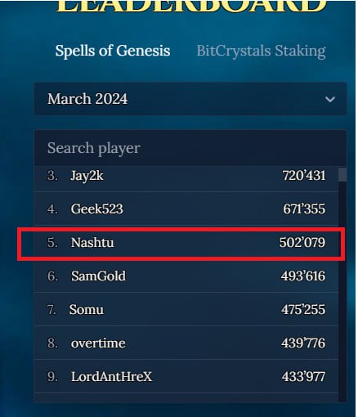Image resolution: width=358 pixels, height=417 pixels.
Task: Select the LordAntHreX player row
Action: tap(186, 376)
